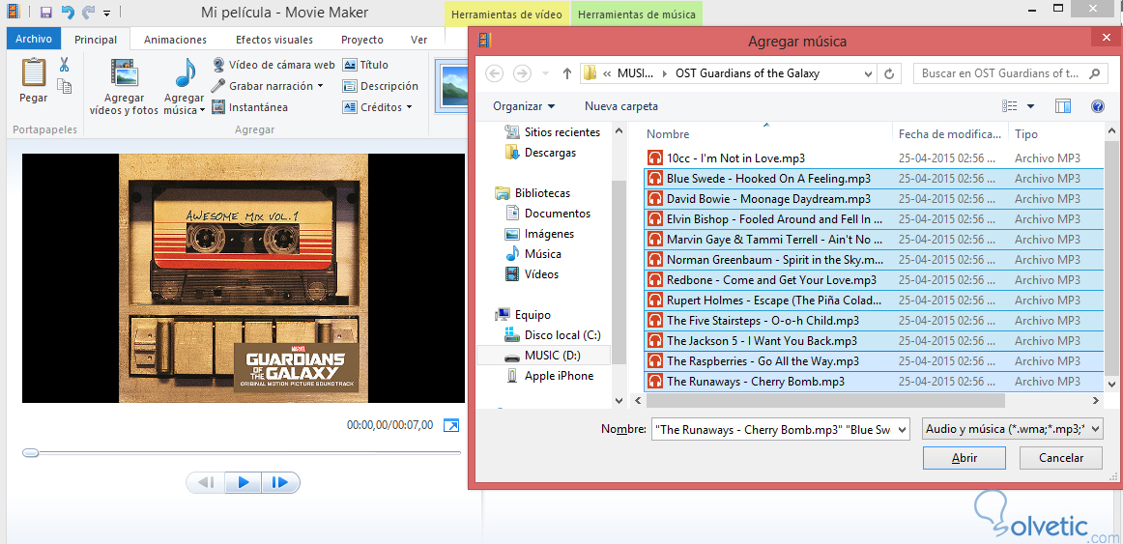This screenshot has height=544, width=1123.
Task: Select the Apple iPhone device
Action: tap(549, 376)
